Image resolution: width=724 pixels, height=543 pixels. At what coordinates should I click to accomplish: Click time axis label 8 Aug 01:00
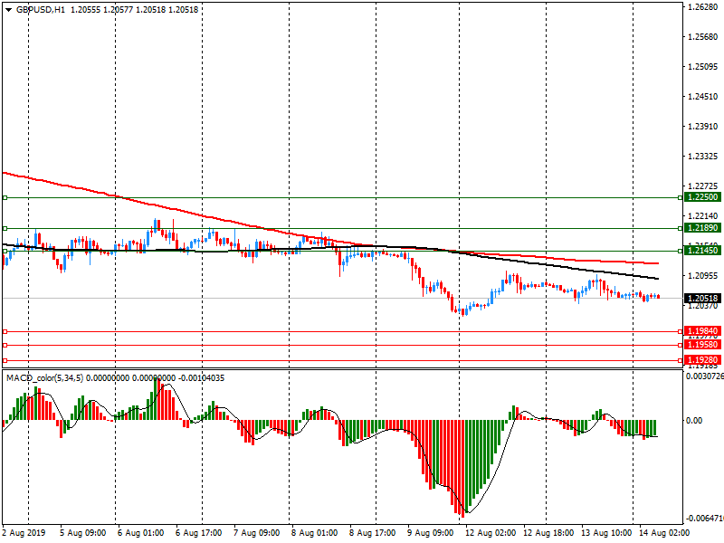point(314,533)
